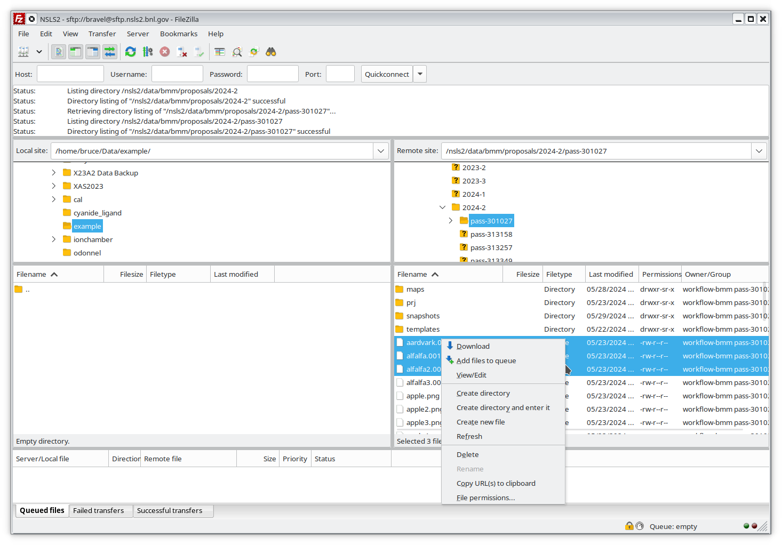
Task: Choose File permissions... entry
Action: coord(503,498)
